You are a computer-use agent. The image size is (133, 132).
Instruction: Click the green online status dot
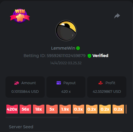pos(78,48)
